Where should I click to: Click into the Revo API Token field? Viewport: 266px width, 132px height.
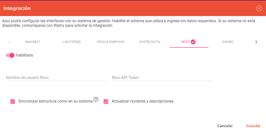coord(162,78)
